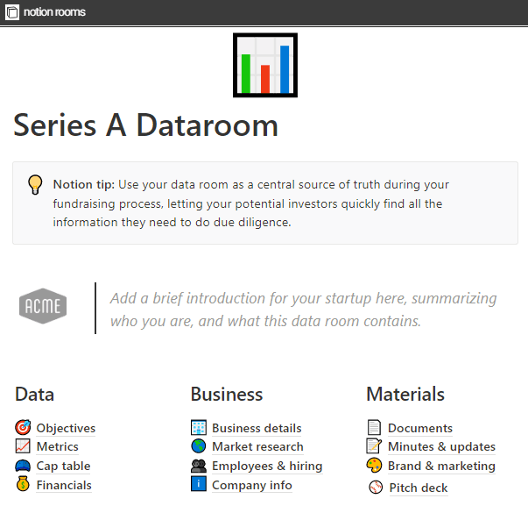Click the Cap table blue cap icon
Screen dimensions: 528x520
pyautogui.click(x=23, y=466)
